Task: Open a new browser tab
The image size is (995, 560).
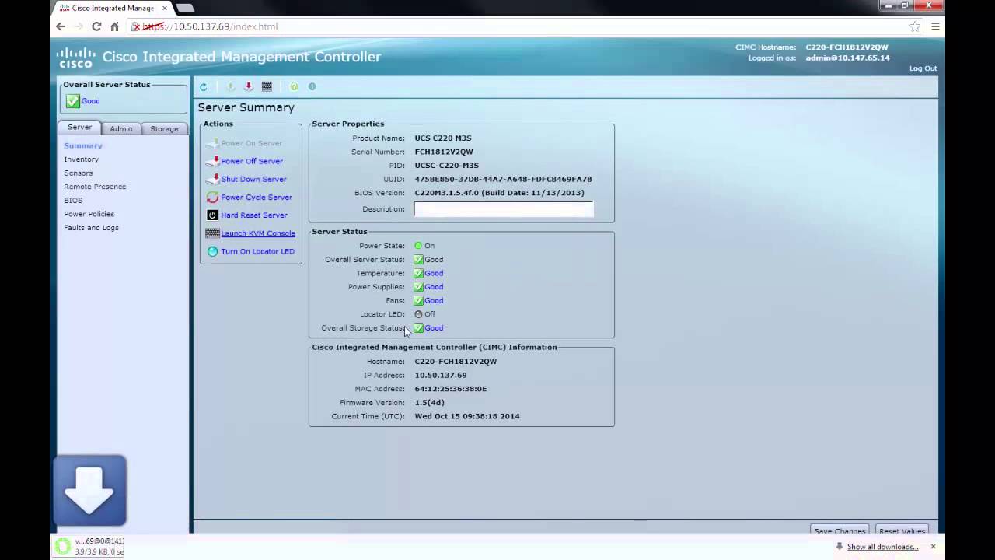Action: pos(185,8)
